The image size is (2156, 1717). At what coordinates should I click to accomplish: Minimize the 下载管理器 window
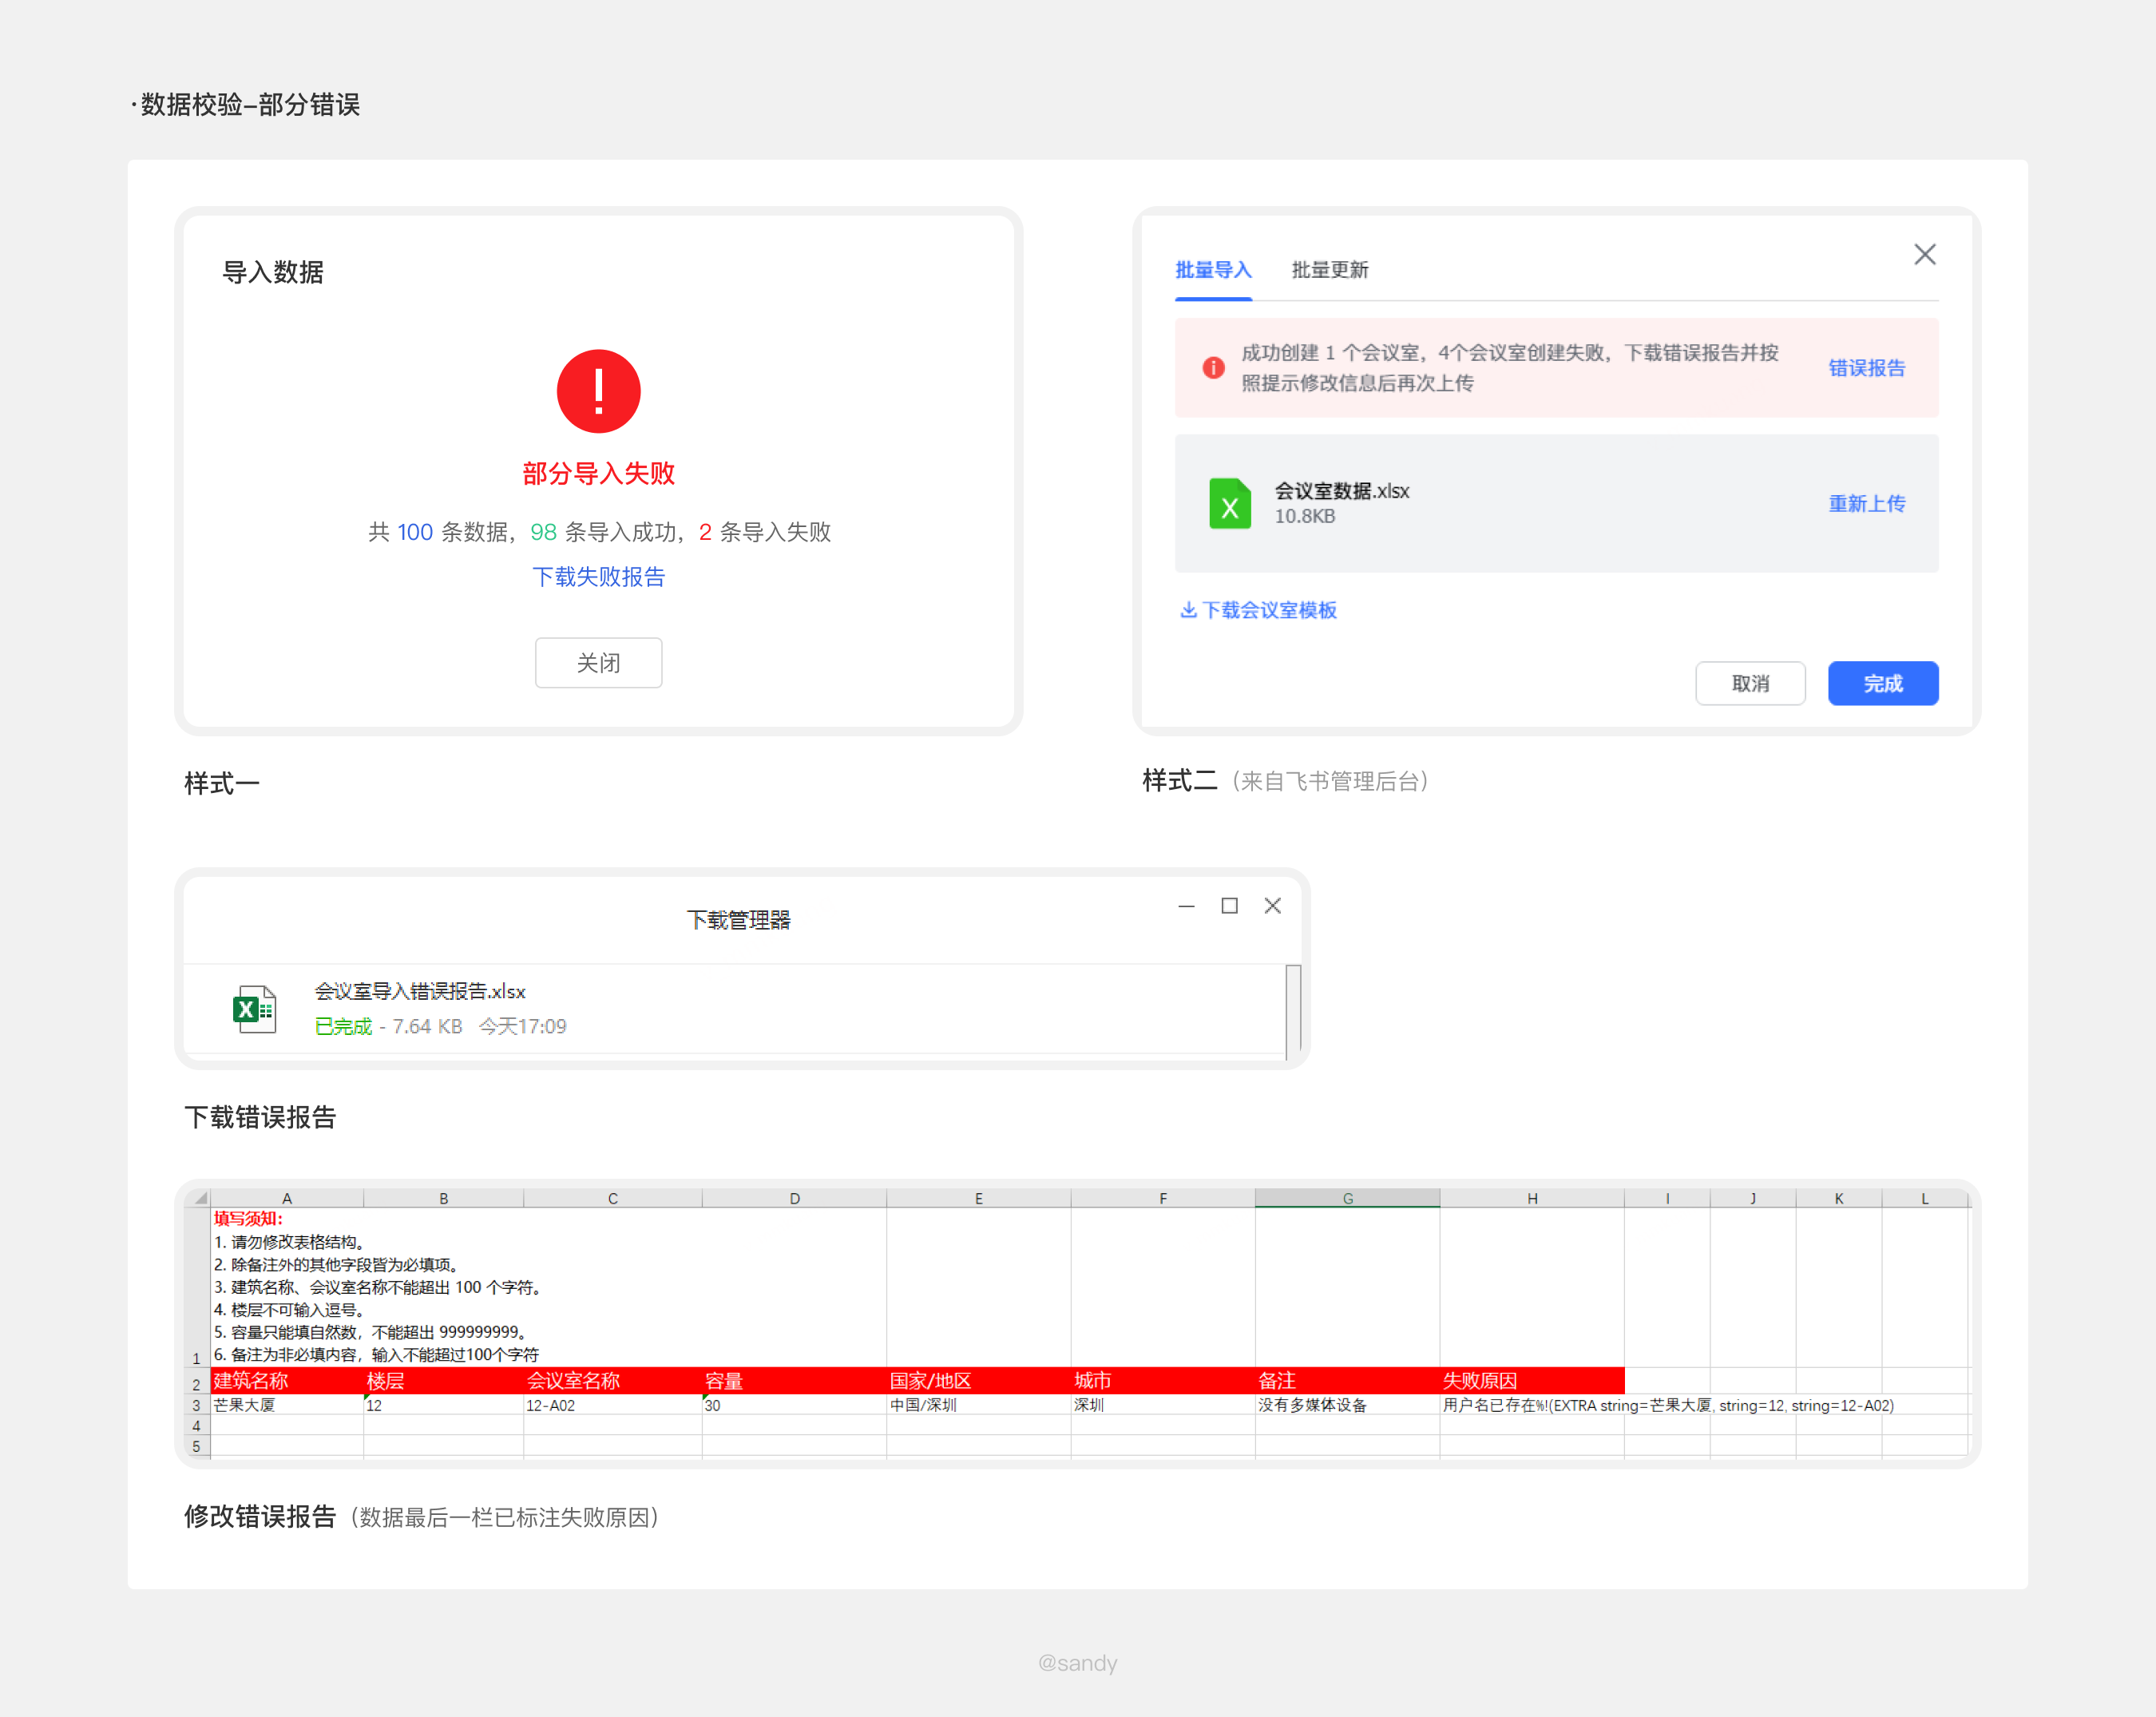pos(1186,905)
